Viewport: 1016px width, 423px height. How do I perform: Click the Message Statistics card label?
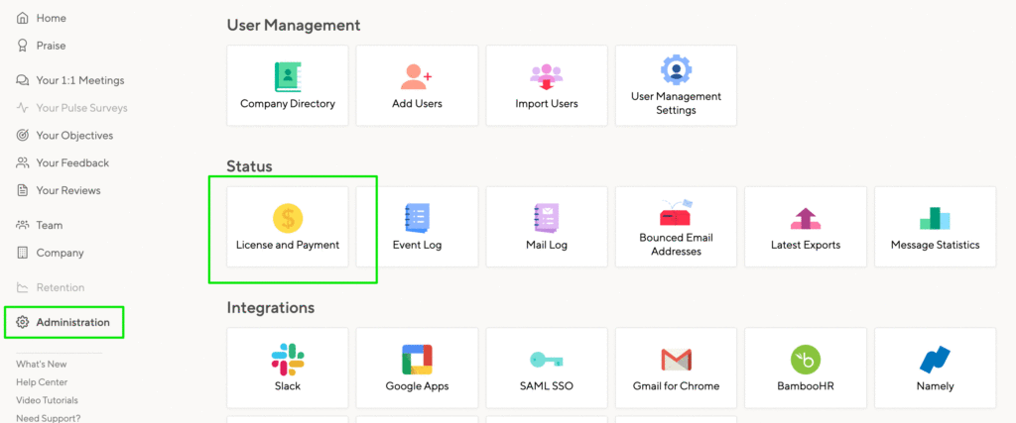935,245
